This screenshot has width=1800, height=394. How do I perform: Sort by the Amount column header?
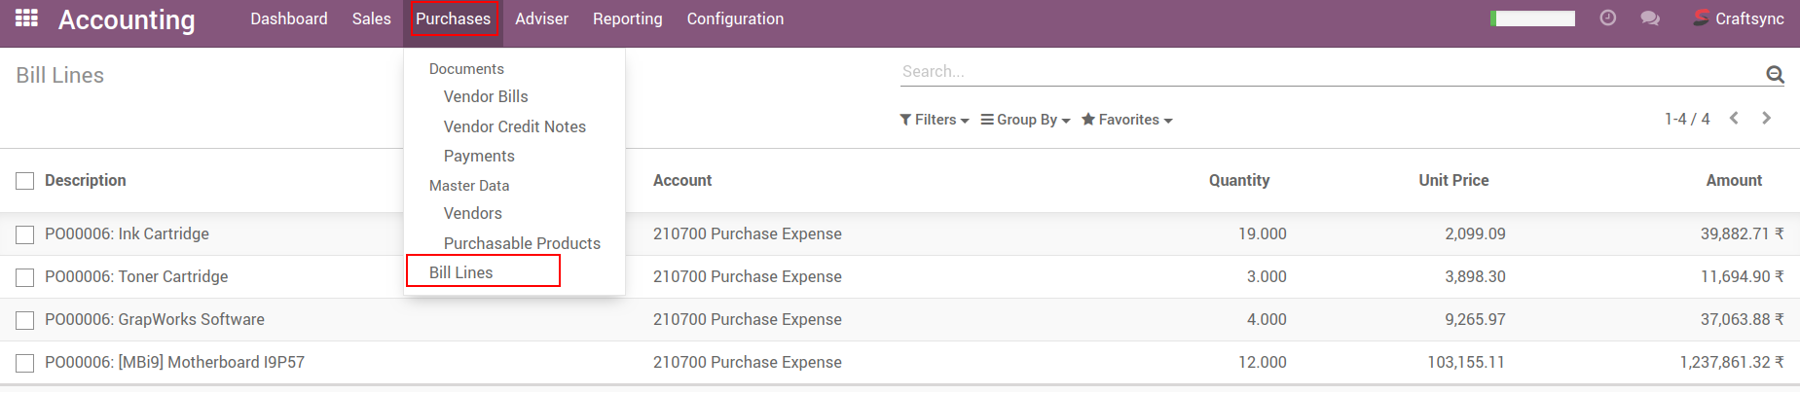[x=1733, y=181]
